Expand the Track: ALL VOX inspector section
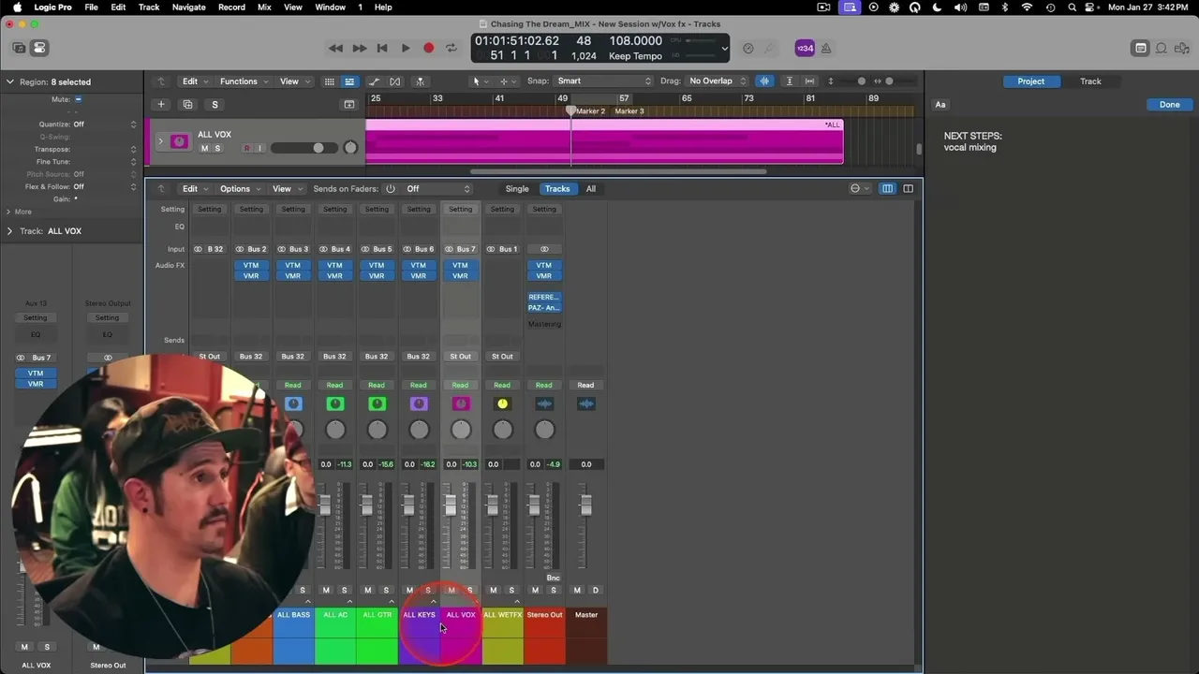The width and height of the screenshot is (1199, 674). [9, 231]
